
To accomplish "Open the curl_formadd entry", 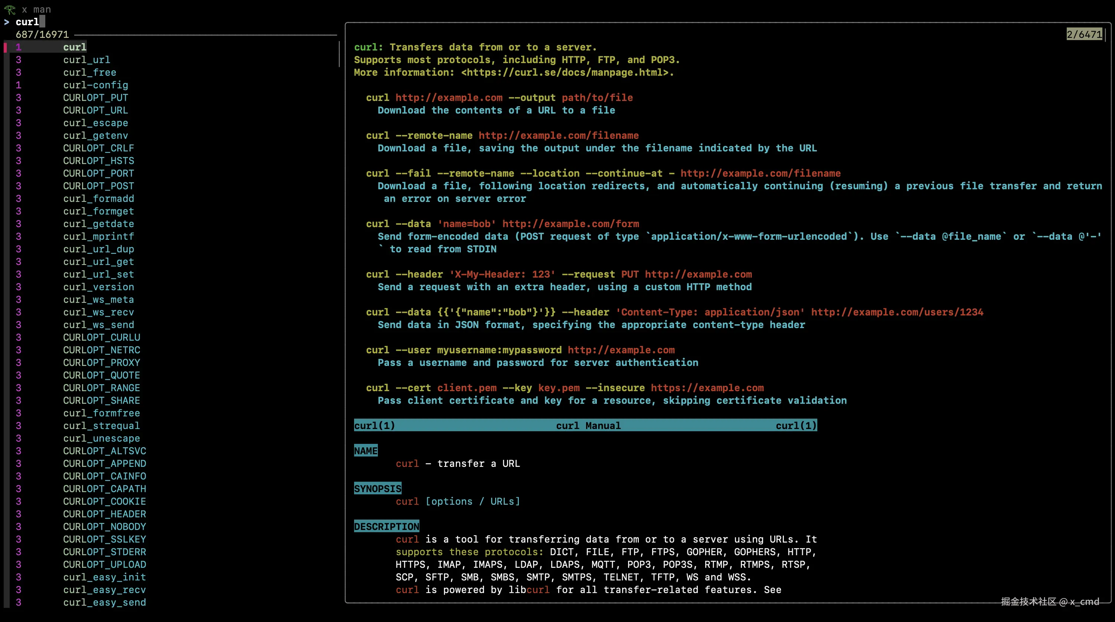I will [x=98, y=198].
